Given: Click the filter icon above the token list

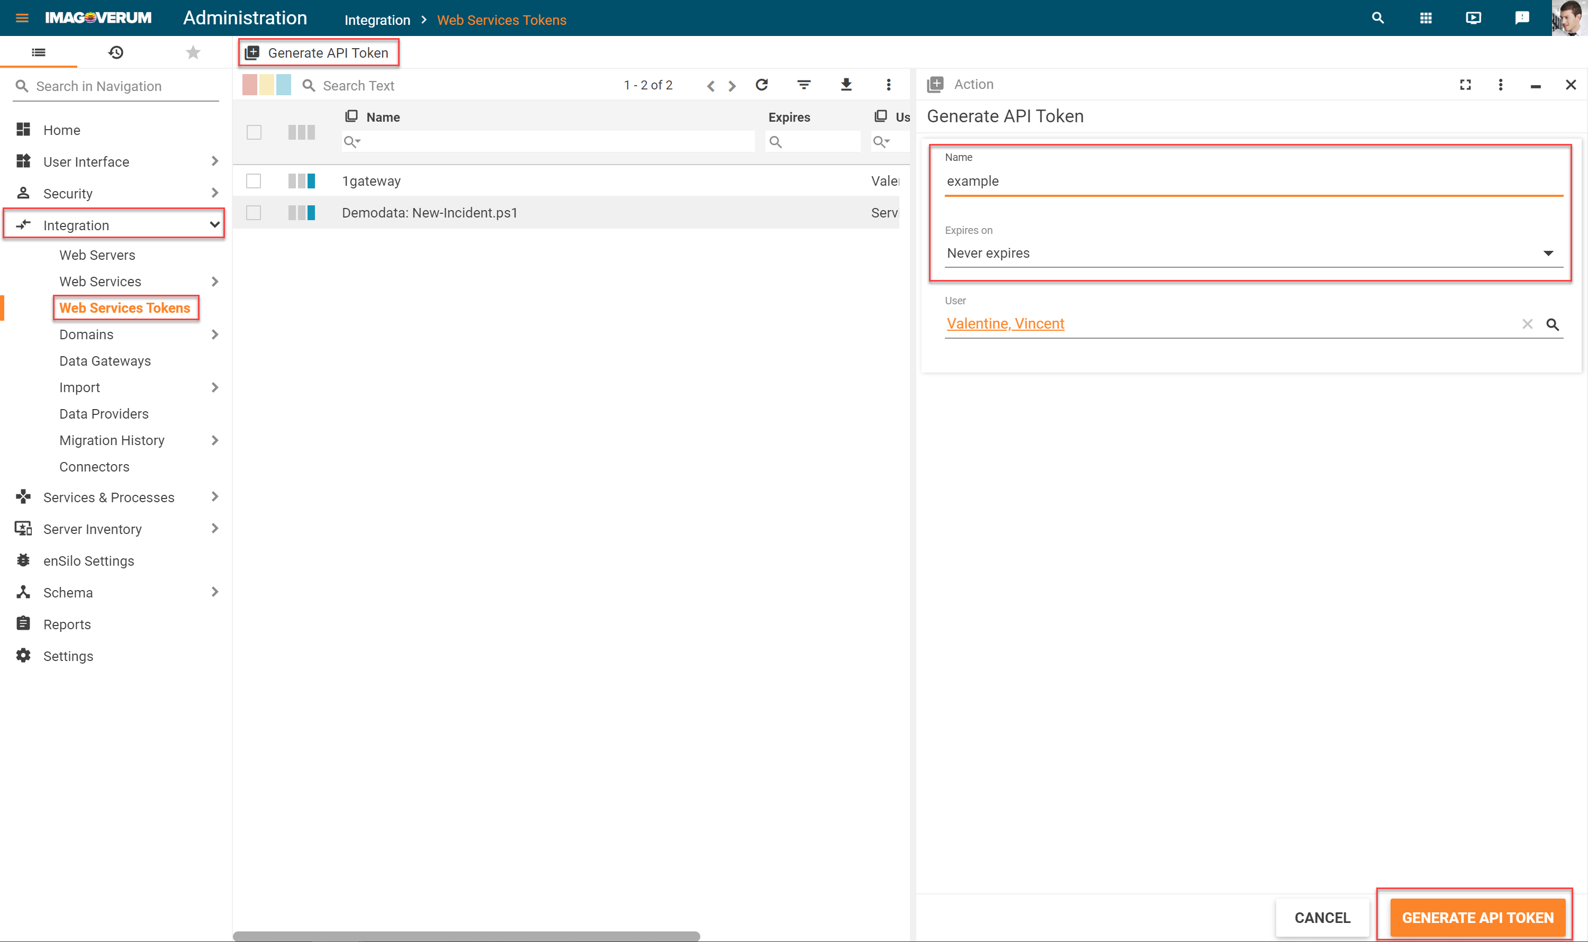Looking at the screenshot, I should [x=804, y=85].
